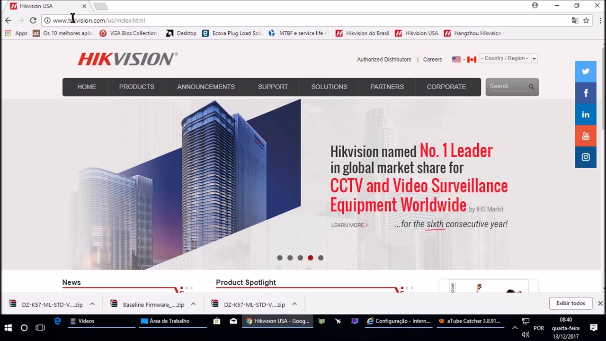
Task: Click the website Search input field
Action: tap(508, 86)
